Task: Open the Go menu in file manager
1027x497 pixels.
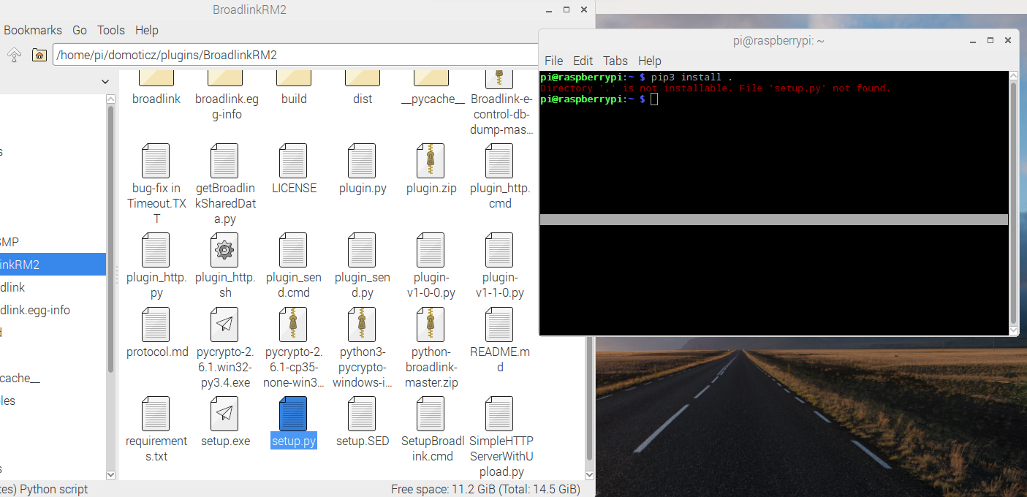Action: (x=80, y=30)
